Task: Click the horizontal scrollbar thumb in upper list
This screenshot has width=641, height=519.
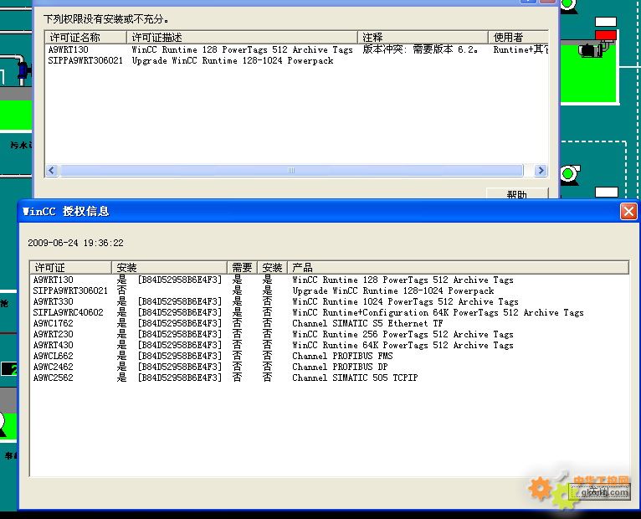Action: [291, 170]
